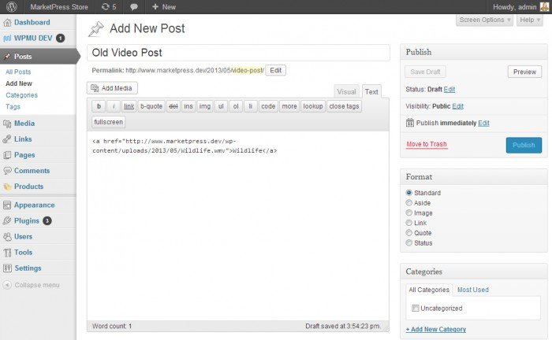Click the bold b quicktag button

[x=99, y=106]
